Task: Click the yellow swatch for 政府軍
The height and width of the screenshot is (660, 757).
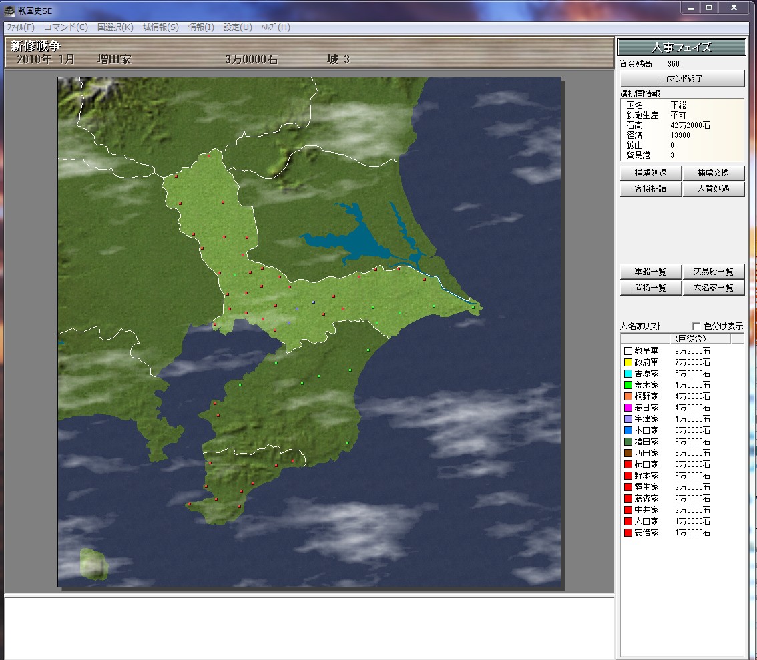Action: click(x=627, y=362)
